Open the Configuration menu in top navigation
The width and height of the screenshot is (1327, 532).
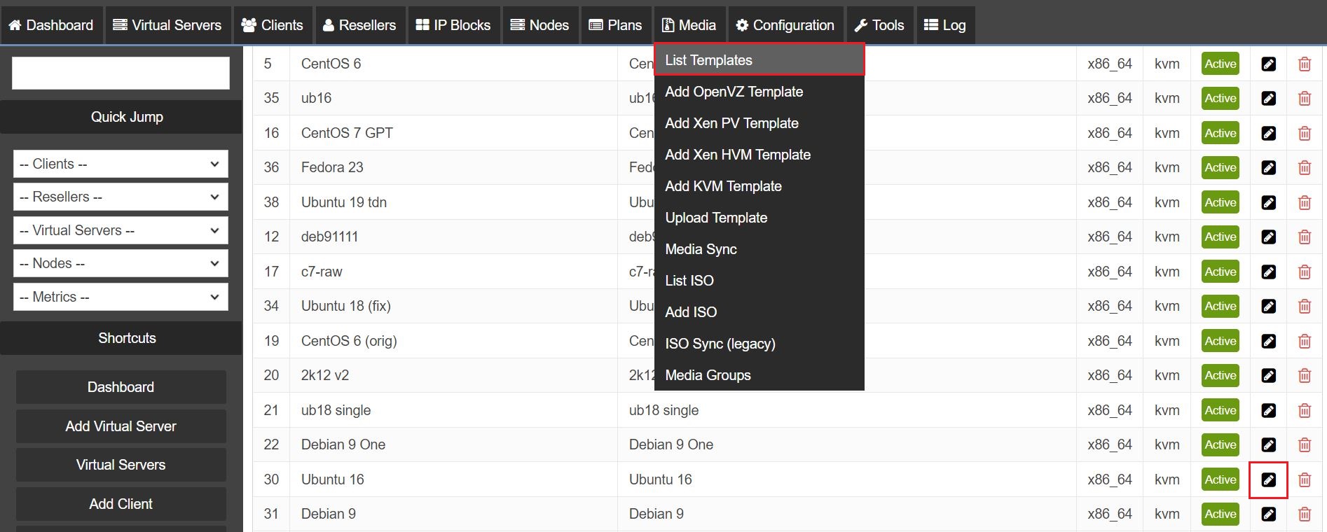click(785, 25)
